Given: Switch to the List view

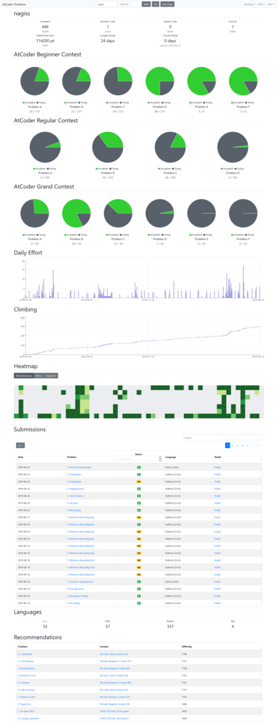Looking at the screenshot, I should (x=155, y=4).
